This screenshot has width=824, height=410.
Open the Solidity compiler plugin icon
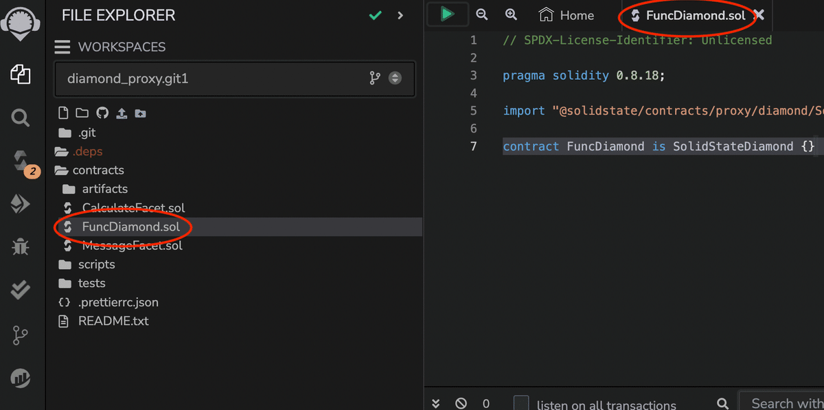(x=22, y=162)
